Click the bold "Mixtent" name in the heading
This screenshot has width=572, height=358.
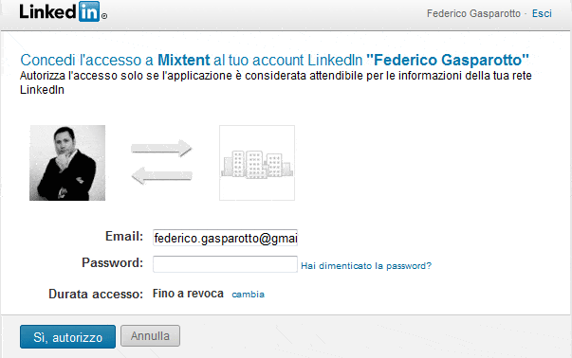point(183,60)
